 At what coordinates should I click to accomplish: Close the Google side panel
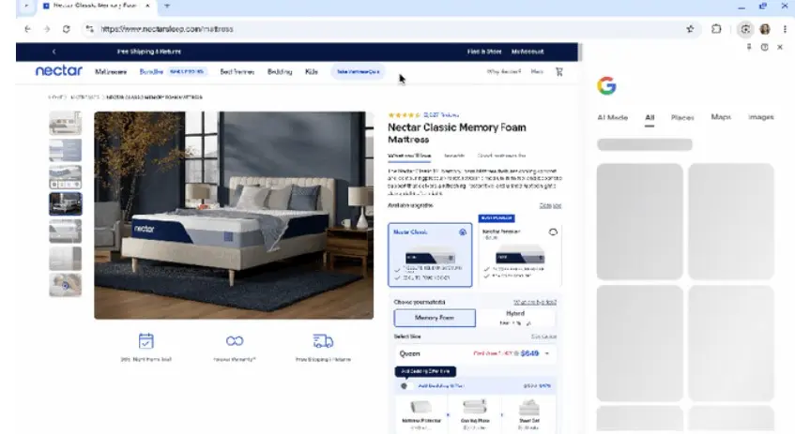coord(780,47)
